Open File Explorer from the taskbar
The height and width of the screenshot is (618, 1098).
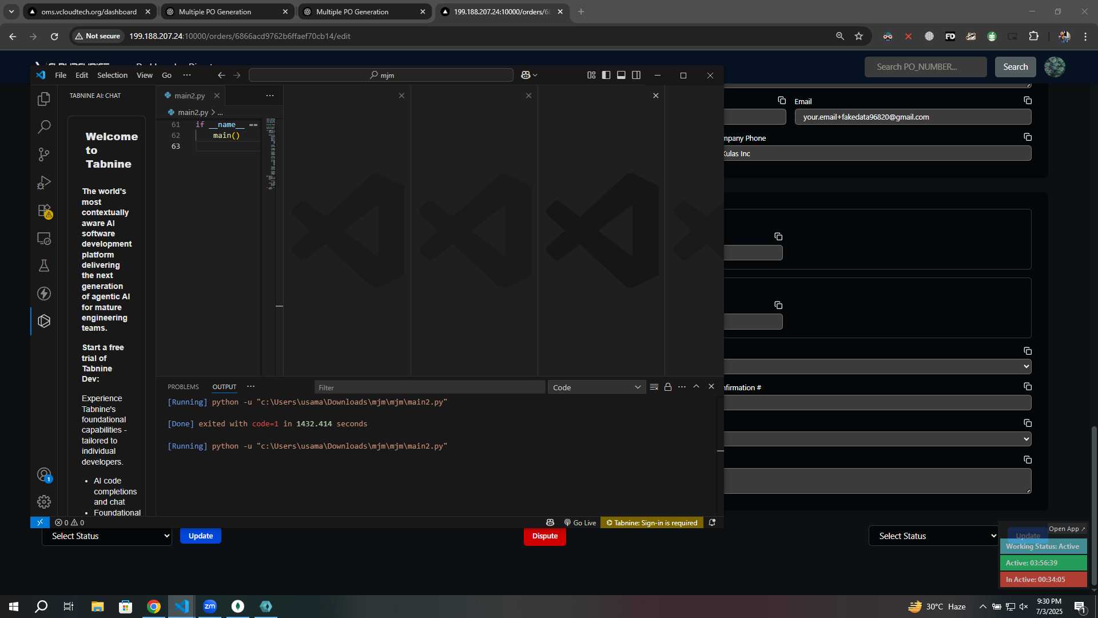98,607
